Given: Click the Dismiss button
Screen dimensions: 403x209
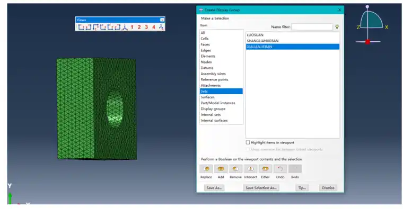Looking at the screenshot, I should (328, 188).
